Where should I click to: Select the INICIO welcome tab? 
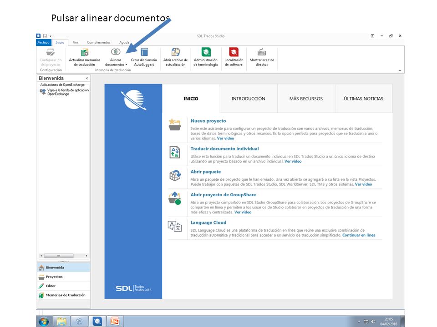click(x=191, y=99)
